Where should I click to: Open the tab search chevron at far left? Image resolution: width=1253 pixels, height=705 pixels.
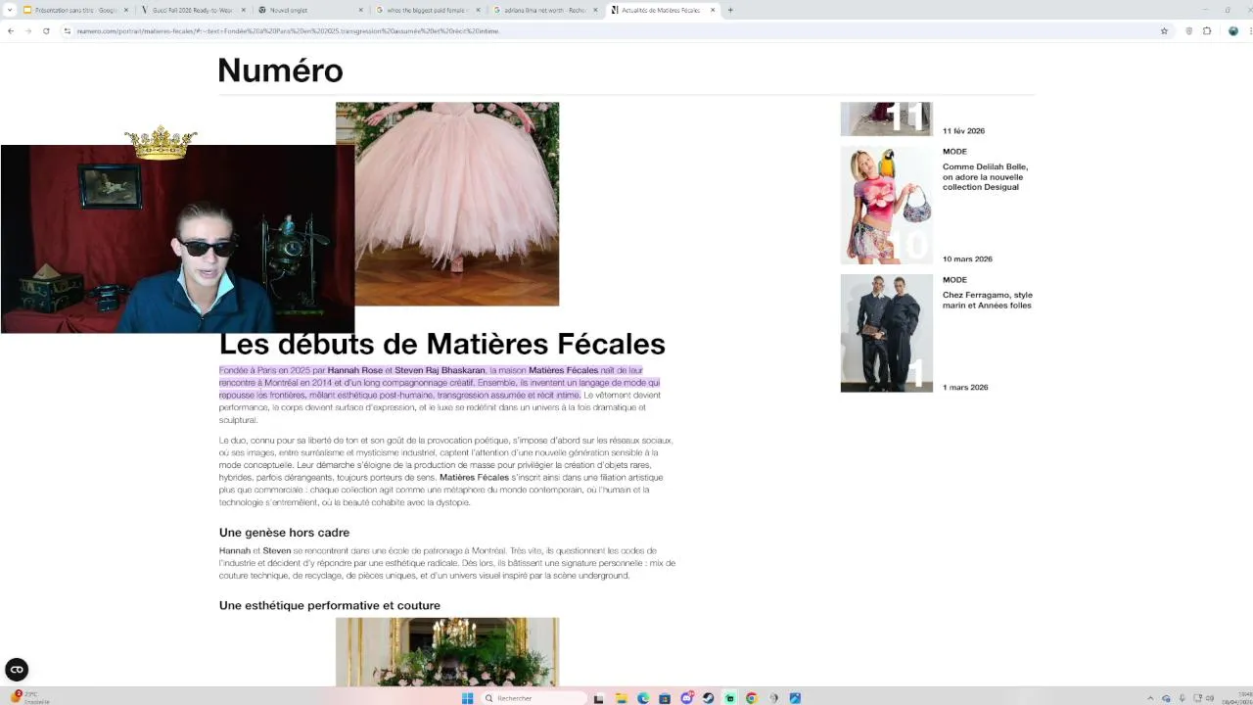pos(9,10)
